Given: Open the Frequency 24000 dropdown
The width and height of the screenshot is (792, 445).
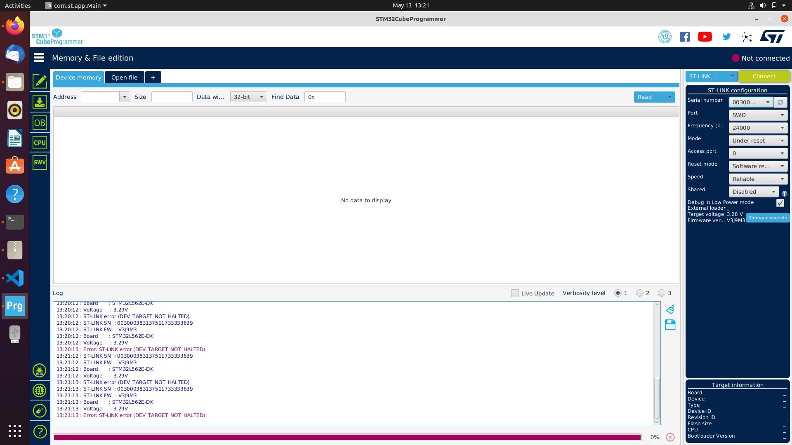Looking at the screenshot, I should point(758,128).
